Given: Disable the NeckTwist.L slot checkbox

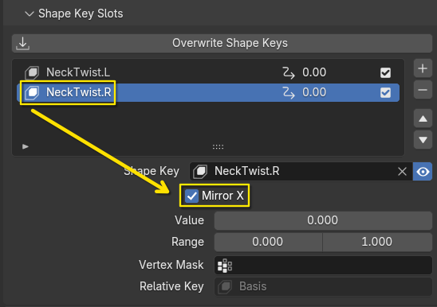Looking at the screenshot, I should [385, 73].
